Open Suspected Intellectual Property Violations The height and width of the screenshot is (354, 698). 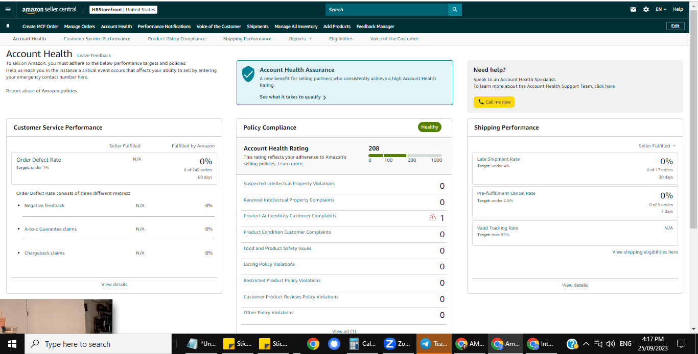point(289,184)
